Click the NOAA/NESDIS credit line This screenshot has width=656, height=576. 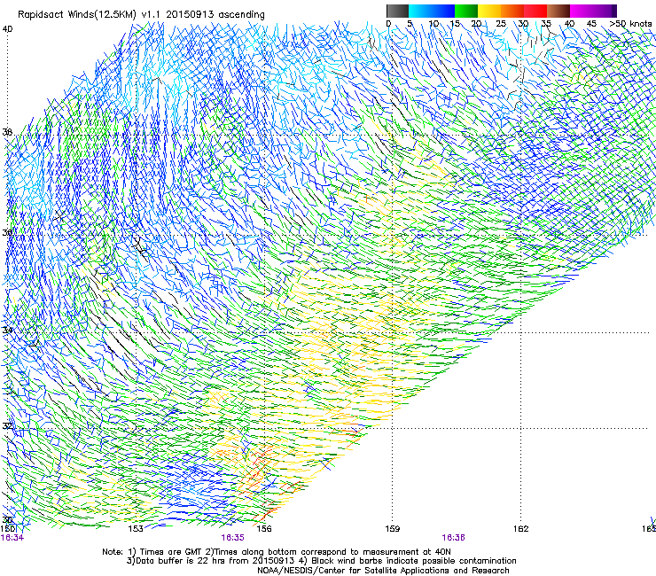(x=383, y=571)
